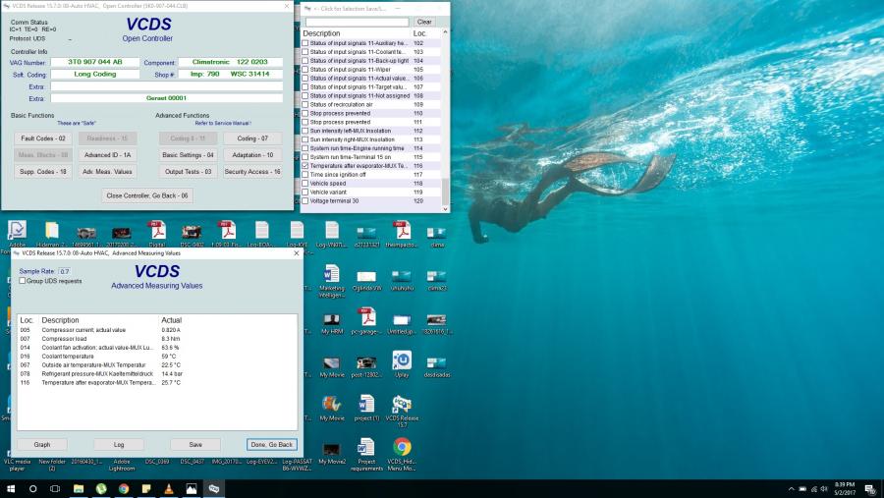Check the Vehicle speed checkbox
The height and width of the screenshot is (498, 884).
pyautogui.click(x=304, y=183)
